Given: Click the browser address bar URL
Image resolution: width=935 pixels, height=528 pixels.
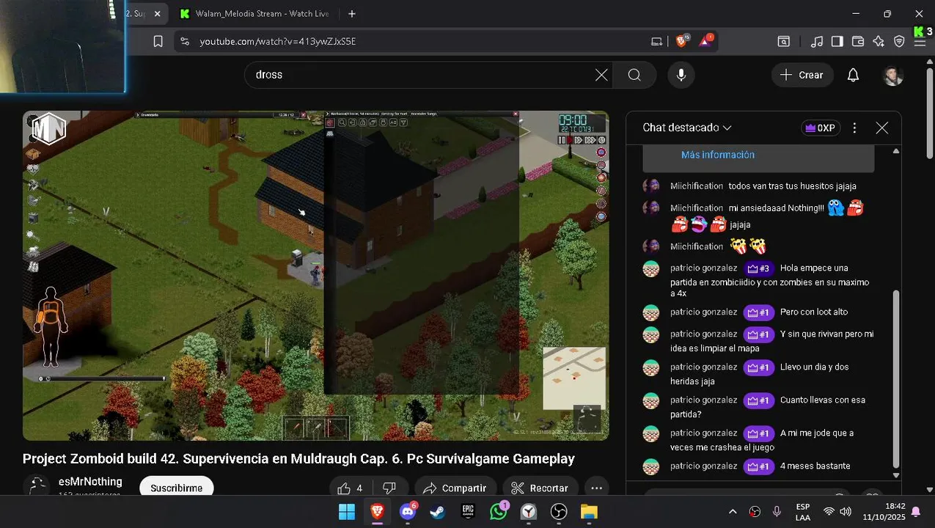Looking at the screenshot, I should pos(278,42).
